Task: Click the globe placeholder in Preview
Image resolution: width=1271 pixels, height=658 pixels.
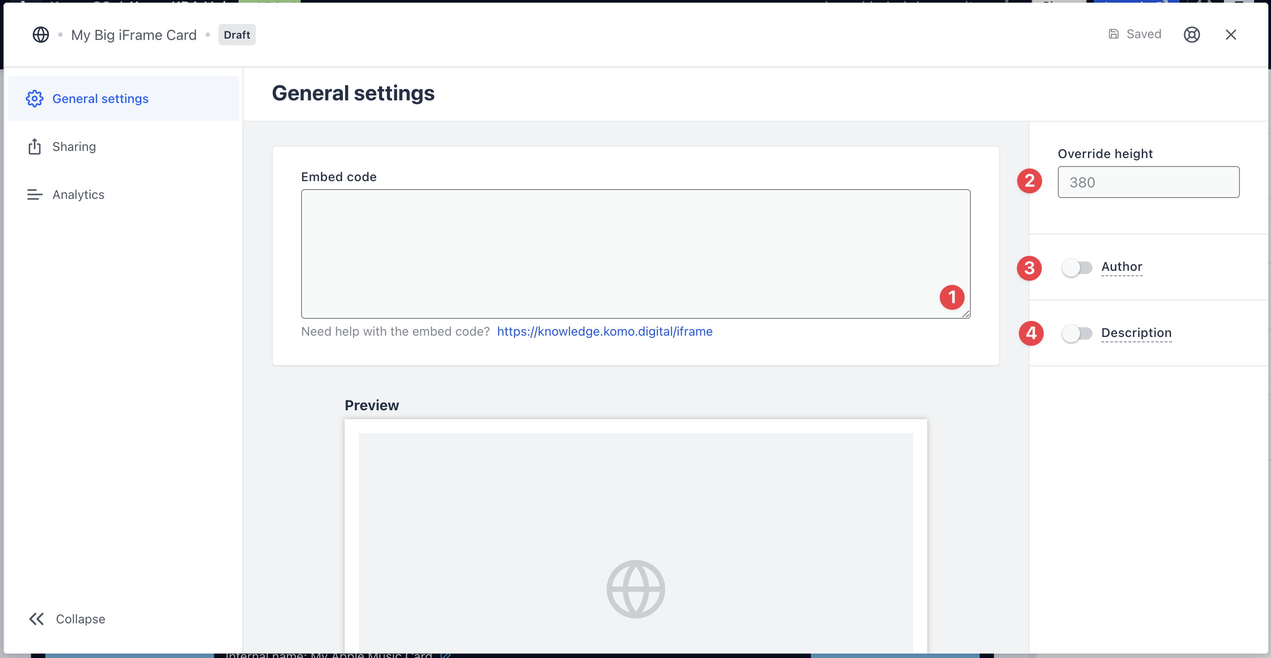Action: click(x=635, y=588)
